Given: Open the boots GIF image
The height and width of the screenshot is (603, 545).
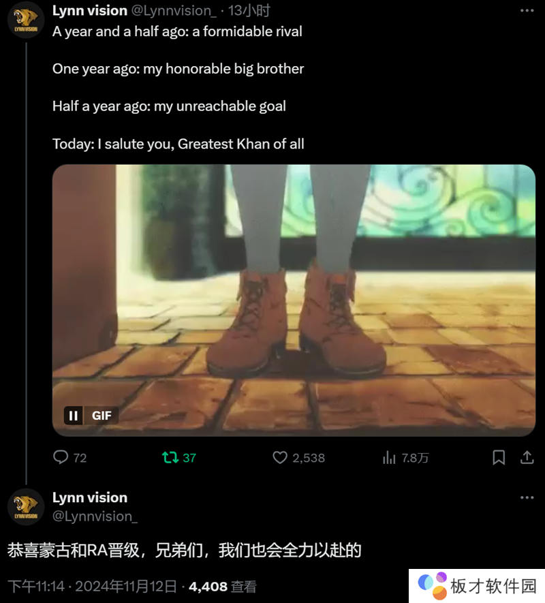Looking at the screenshot, I should tap(294, 300).
